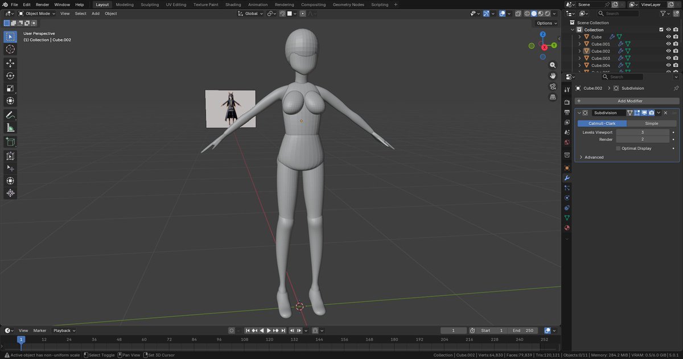
Task: Expand Cube.004 in the outliner
Action: (x=579, y=65)
